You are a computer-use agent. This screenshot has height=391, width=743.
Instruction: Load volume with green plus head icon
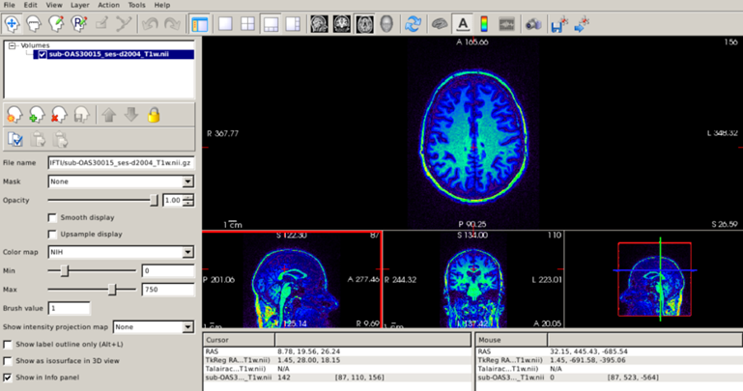tap(37, 115)
